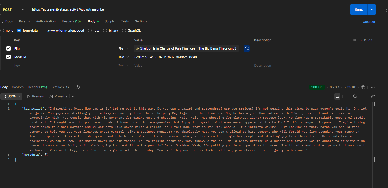The width and height of the screenshot is (388, 188).
Task: Copy the response using the copy icon
Action: (365, 96)
